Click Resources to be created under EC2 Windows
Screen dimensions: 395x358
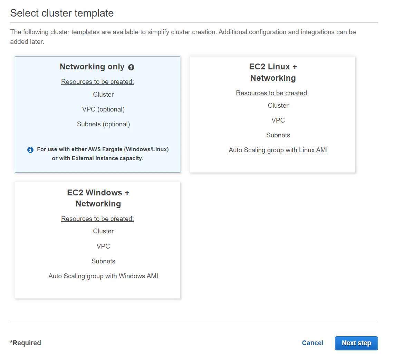(97, 219)
